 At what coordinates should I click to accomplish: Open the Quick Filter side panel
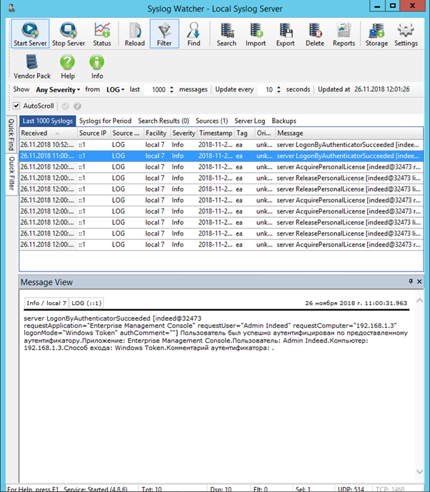click(11, 174)
